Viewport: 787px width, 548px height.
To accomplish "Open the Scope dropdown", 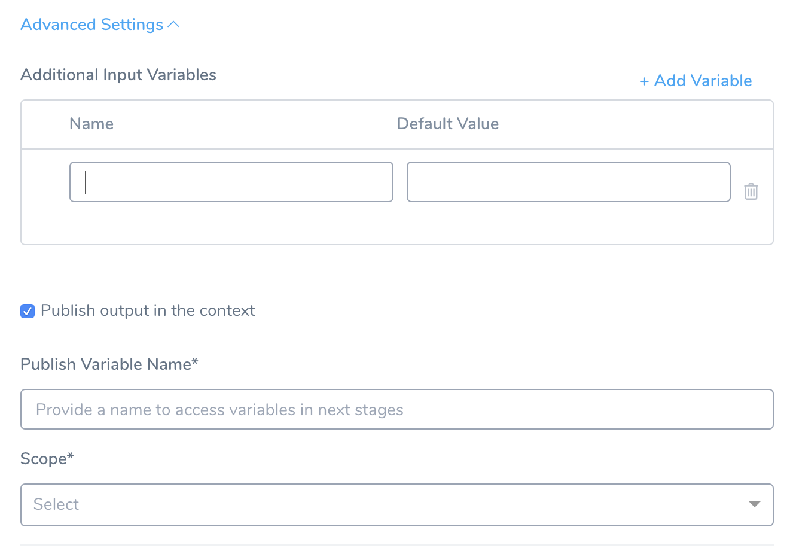I will [x=397, y=505].
